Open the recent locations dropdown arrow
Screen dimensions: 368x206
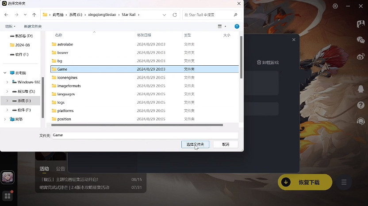tap(26, 15)
